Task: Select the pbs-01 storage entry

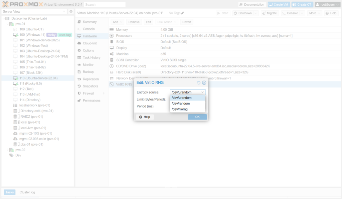Action: (x=32, y=144)
